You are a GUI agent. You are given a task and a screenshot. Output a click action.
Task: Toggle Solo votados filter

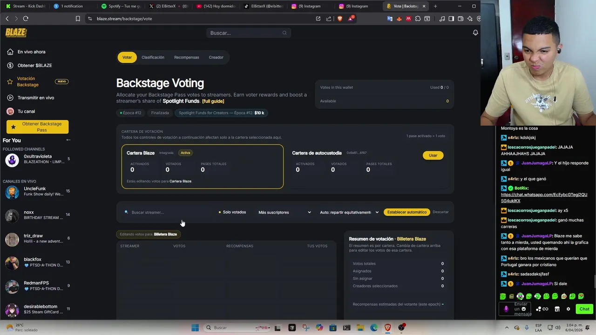[x=232, y=212]
